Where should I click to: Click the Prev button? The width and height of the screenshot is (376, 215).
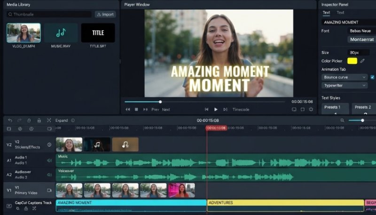point(155,109)
